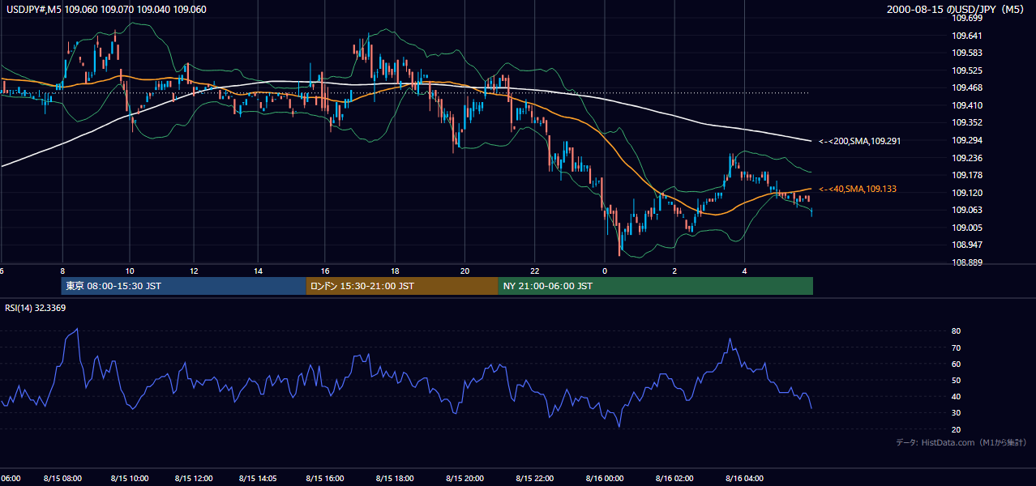Click the 8/15 14:05 time label
This screenshot has width=1036, height=486.
point(258,478)
